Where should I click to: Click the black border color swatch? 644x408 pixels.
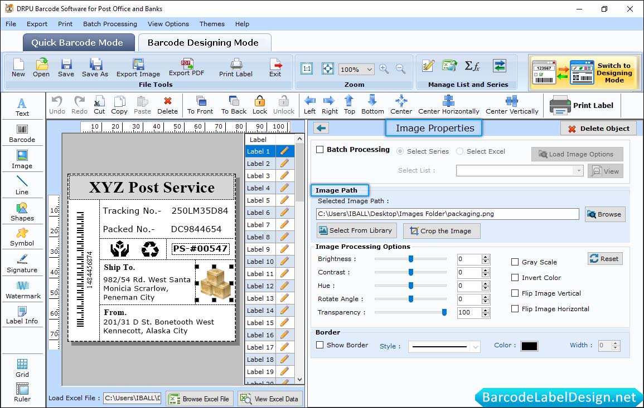point(529,346)
